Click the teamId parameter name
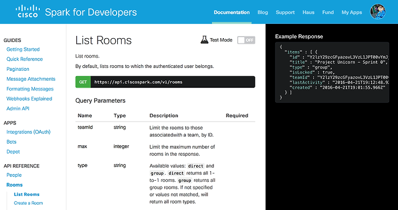The width and height of the screenshot is (398, 210). click(85, 127)
